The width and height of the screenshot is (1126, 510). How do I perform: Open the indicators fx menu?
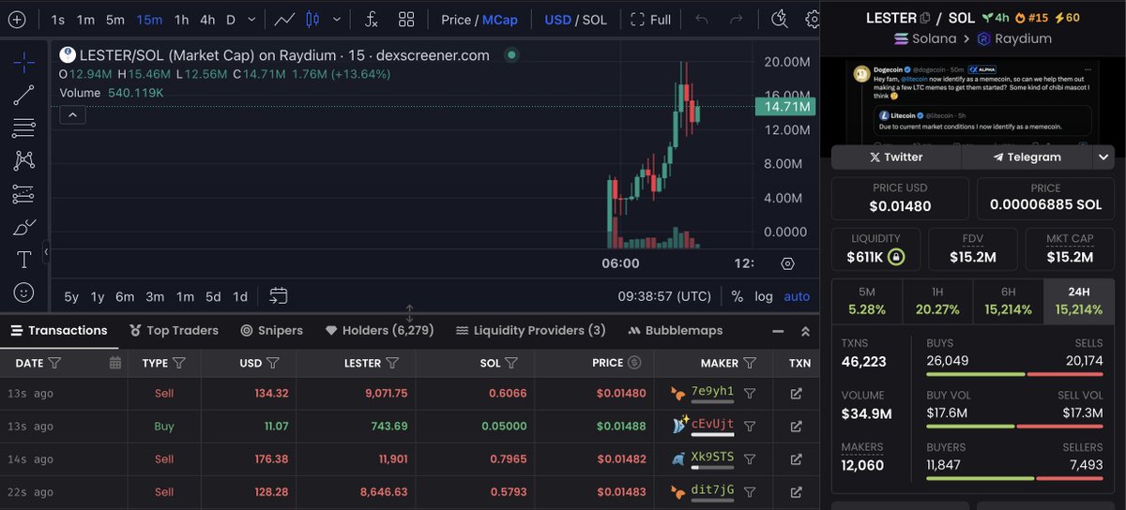372,19
